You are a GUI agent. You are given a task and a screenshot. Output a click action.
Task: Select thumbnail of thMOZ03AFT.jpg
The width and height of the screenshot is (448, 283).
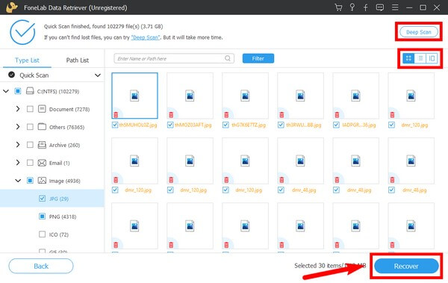pyautogui.click(x=190, y=96)
